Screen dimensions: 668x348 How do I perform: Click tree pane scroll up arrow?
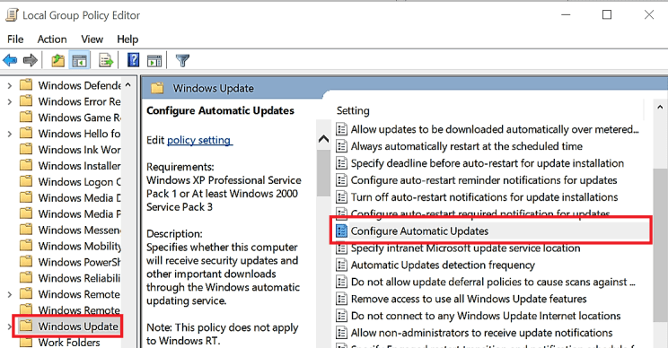[x=127, y=85]
